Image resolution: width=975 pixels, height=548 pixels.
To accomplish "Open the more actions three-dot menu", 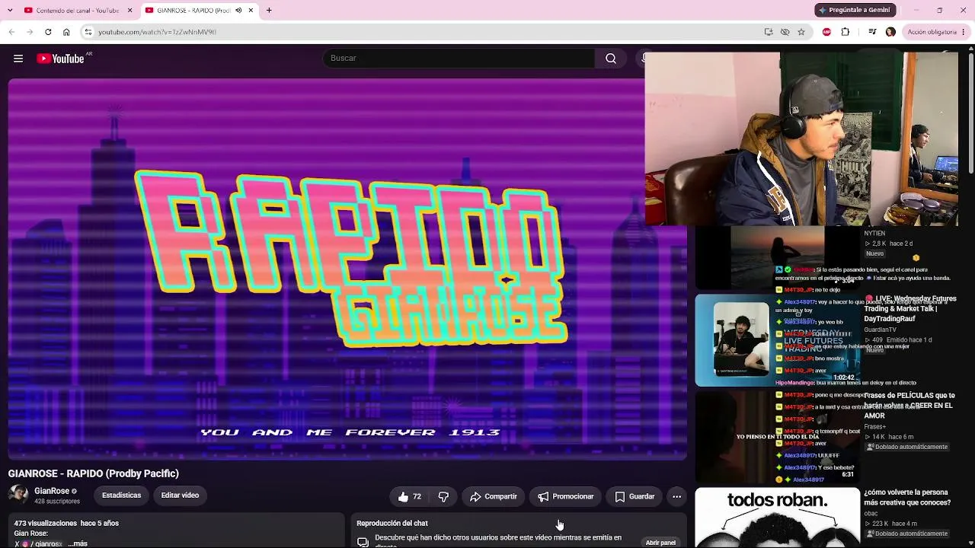I will coord(676,496).
